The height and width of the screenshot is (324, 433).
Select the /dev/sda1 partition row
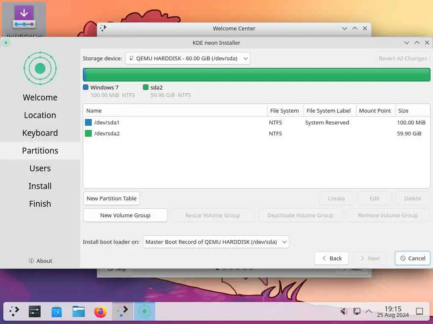pyautogui.click(x=257, y=122)
